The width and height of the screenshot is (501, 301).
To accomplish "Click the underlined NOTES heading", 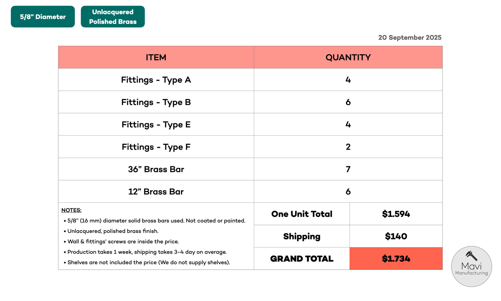I will click(x=71, y=210).
